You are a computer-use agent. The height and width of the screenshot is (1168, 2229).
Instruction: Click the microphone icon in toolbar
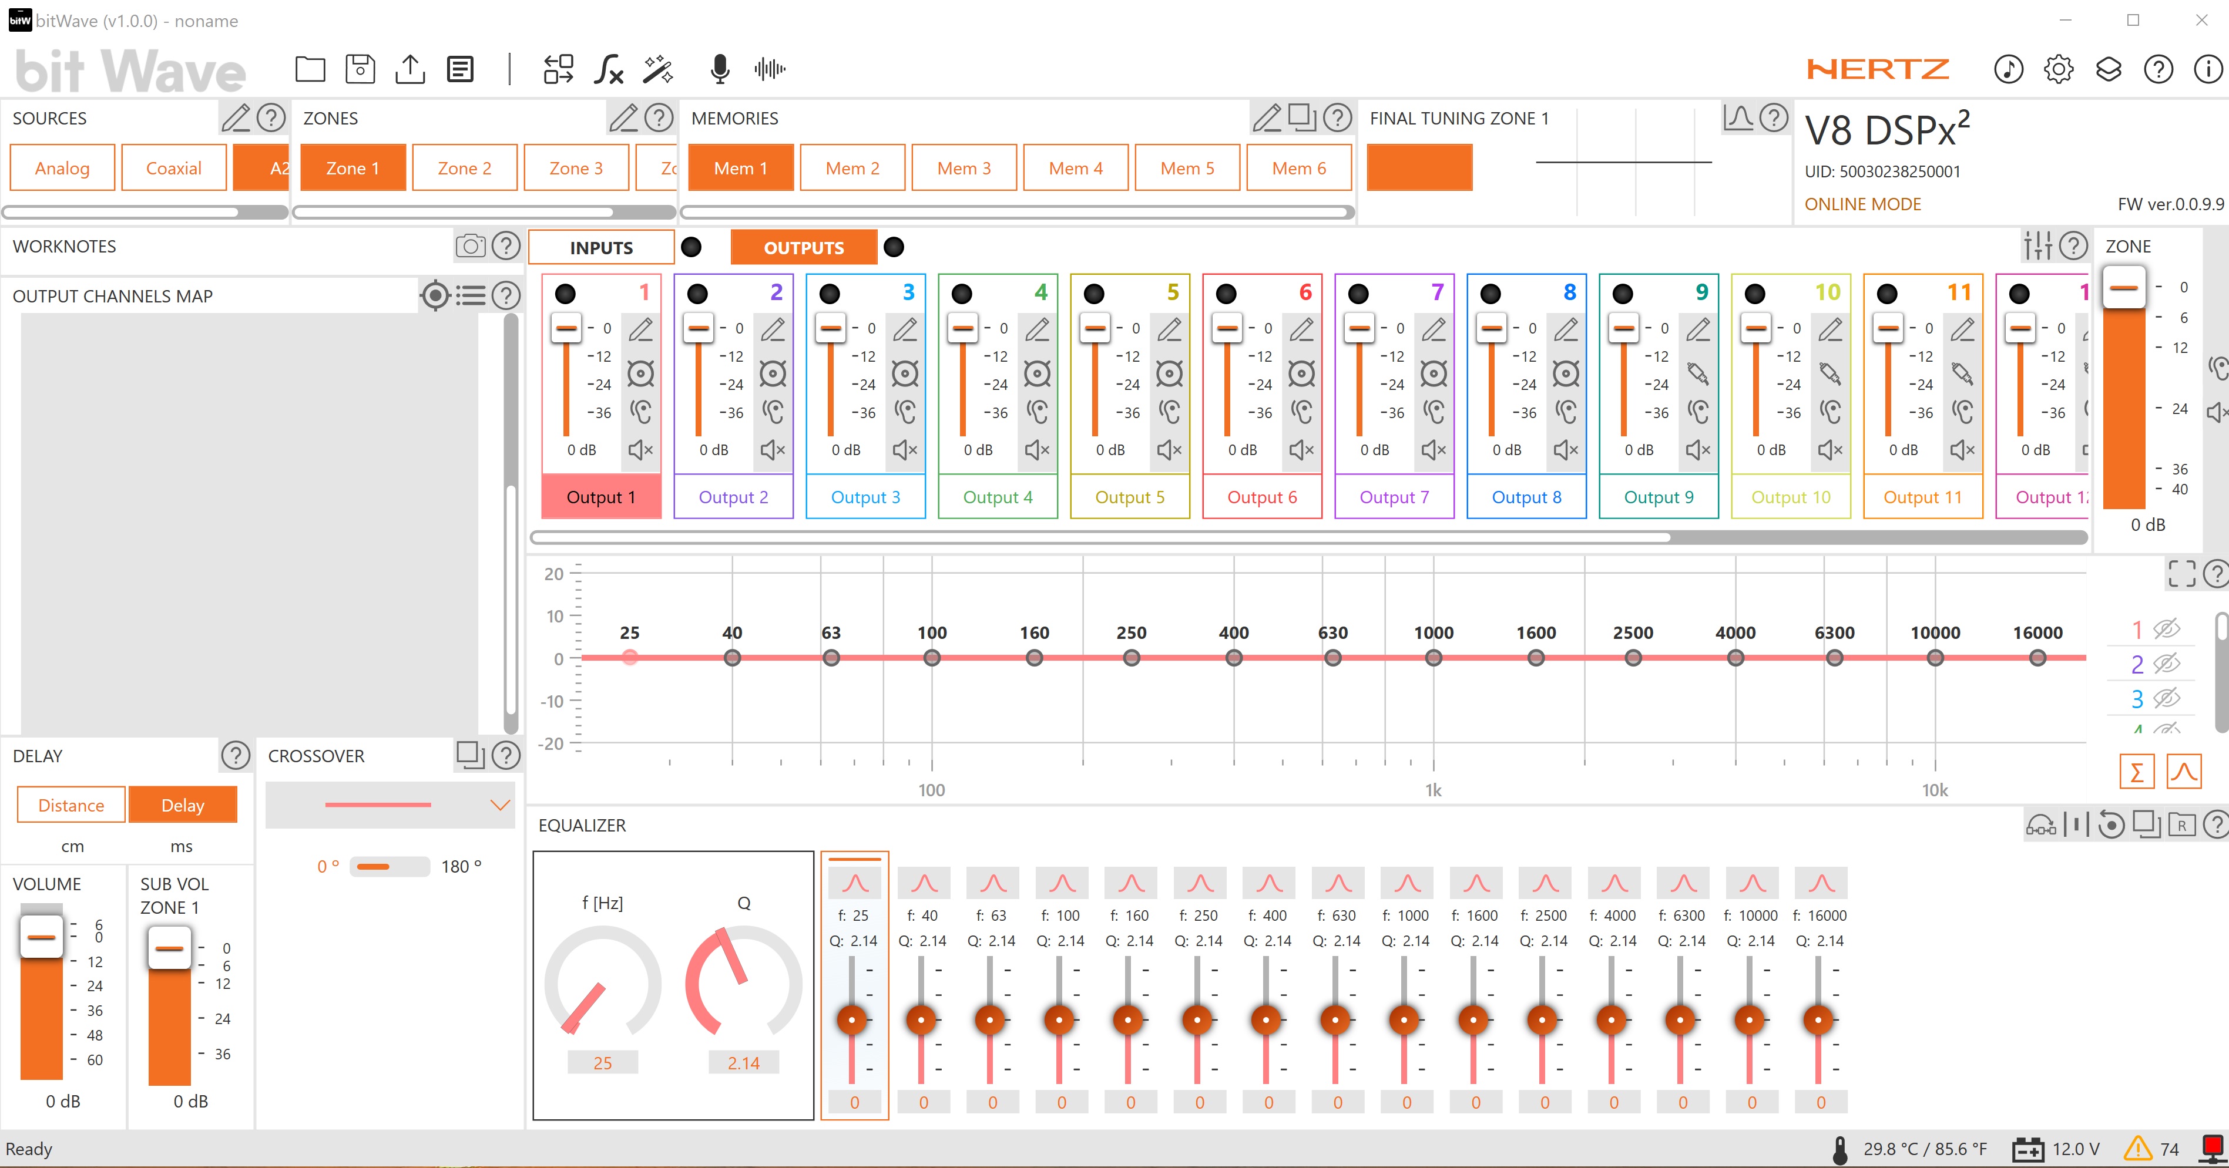coord(719,69)
